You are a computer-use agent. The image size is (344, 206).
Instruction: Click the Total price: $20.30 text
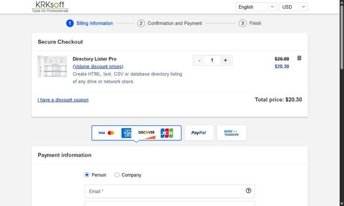[278, 100]
